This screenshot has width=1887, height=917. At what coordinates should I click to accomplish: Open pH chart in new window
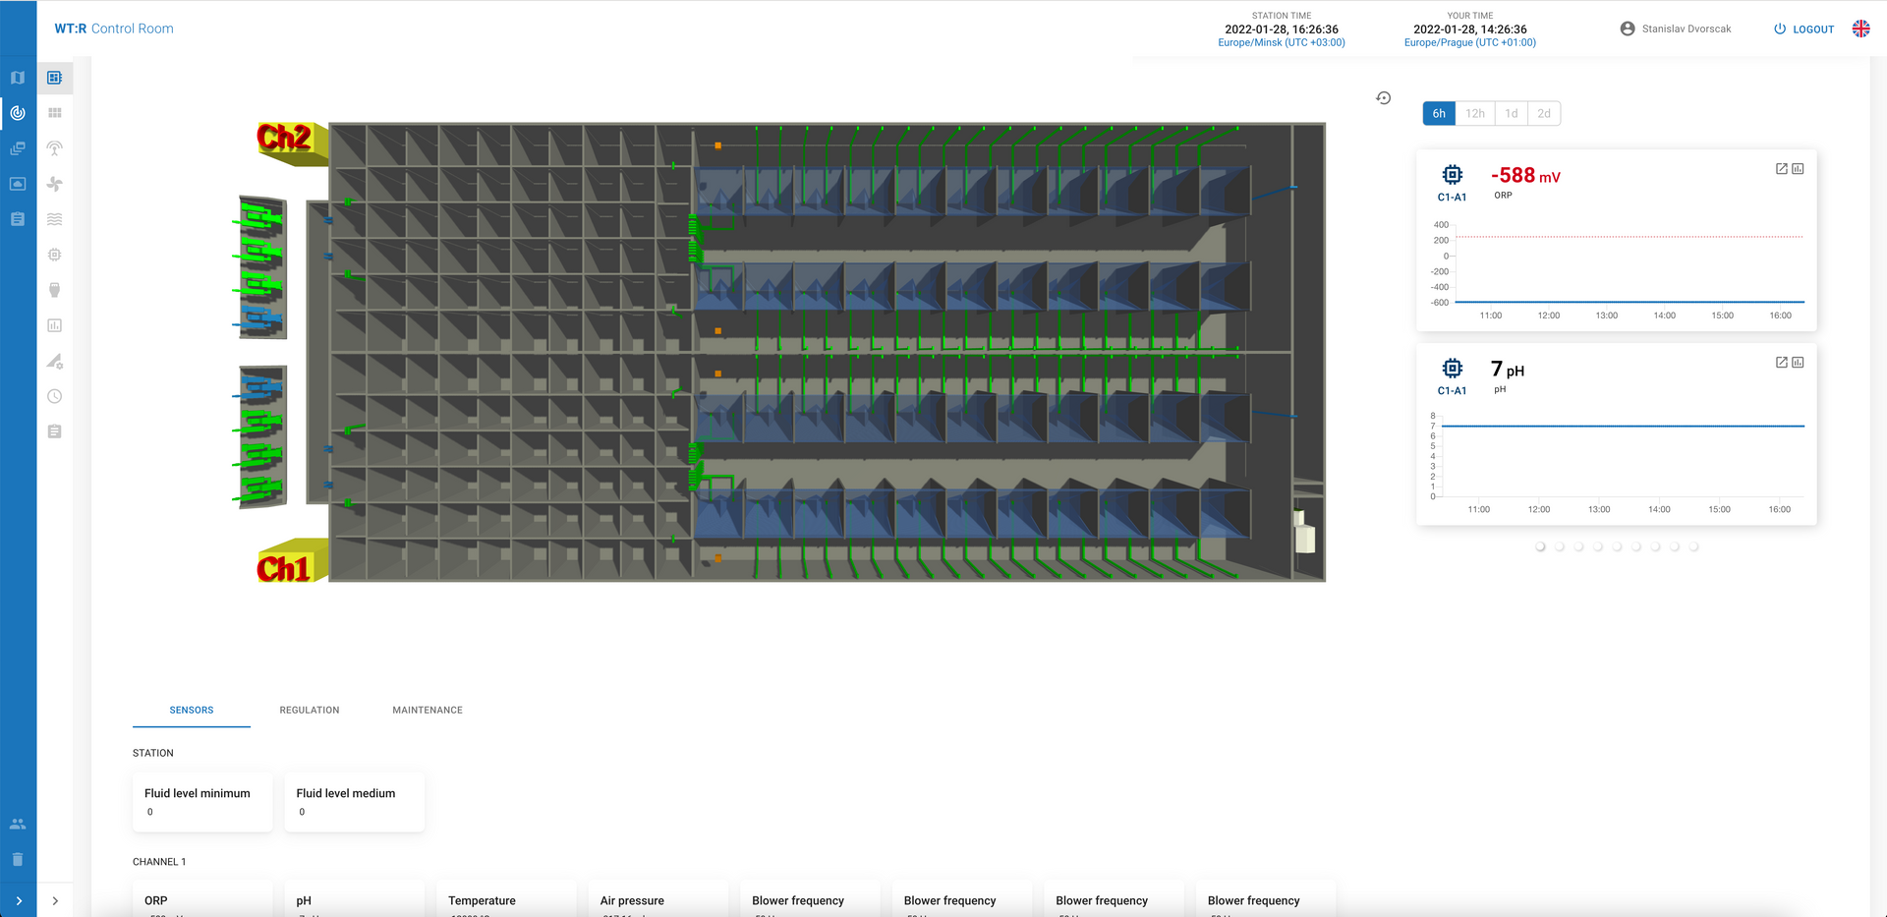click(1782, 363)
